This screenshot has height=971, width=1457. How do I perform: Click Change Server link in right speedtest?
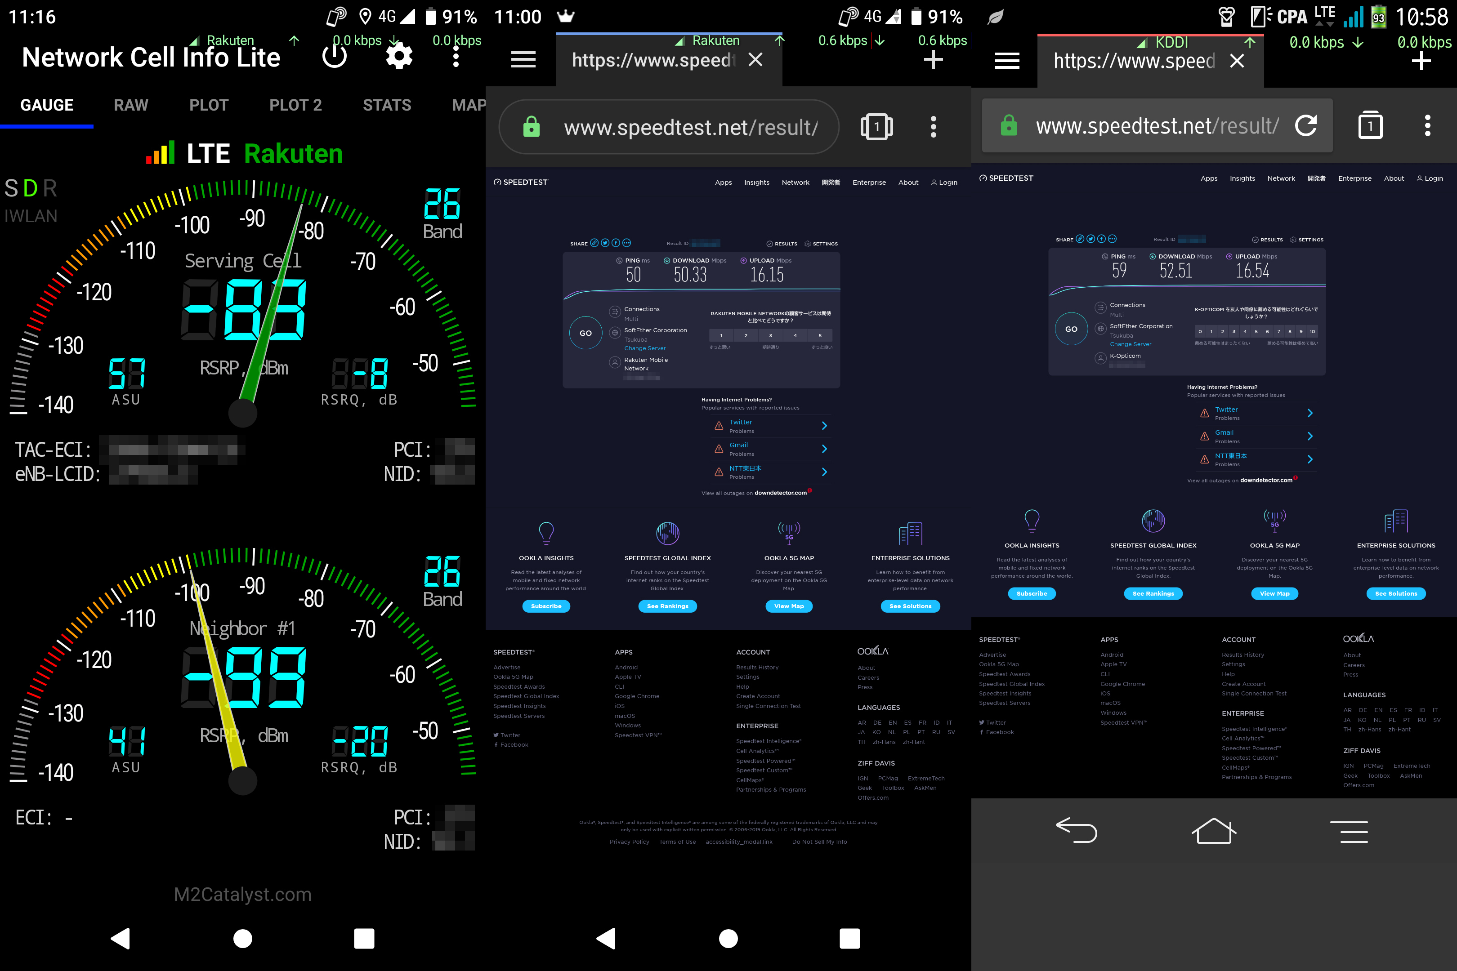(1130, 344)
